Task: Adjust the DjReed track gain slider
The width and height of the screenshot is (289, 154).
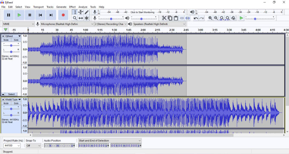Action: tap(11, 45)
